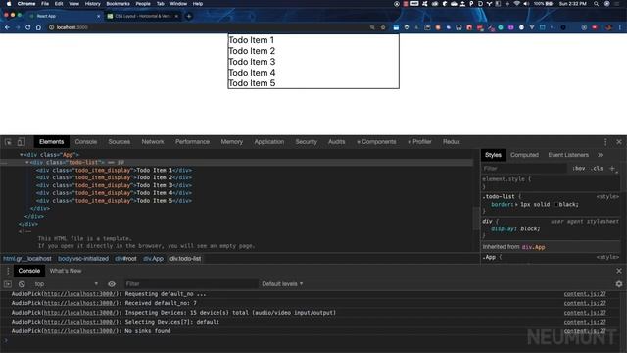The width and height of the screenshot is (627, 353).
Task: Open the JavaScript context 'top' dropdown
Action: (66, 284)
